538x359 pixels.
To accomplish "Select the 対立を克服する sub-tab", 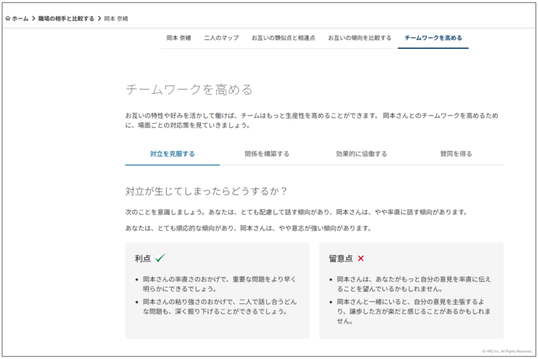I will (172, 154).
